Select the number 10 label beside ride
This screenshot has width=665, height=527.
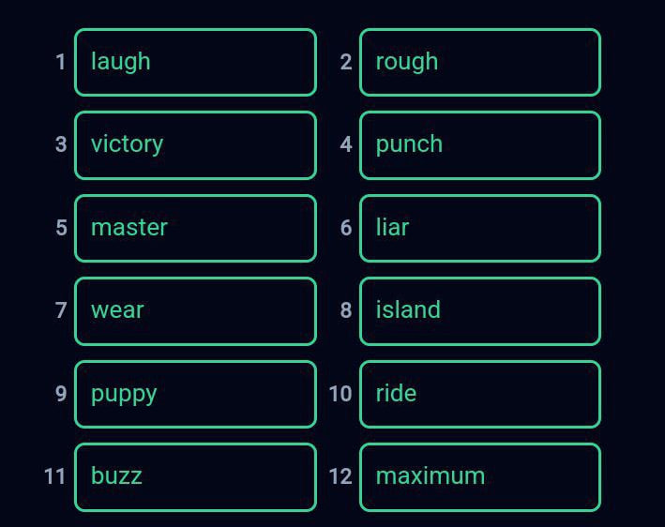click(340, 394)
